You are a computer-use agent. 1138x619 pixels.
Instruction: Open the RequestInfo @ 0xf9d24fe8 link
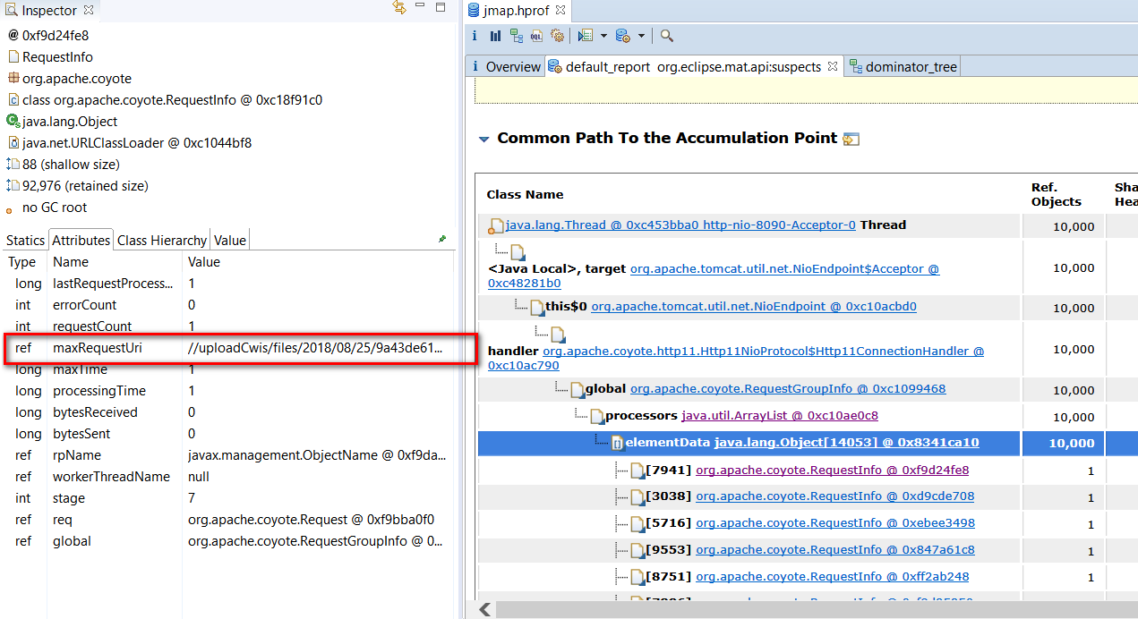click(832, 471)
